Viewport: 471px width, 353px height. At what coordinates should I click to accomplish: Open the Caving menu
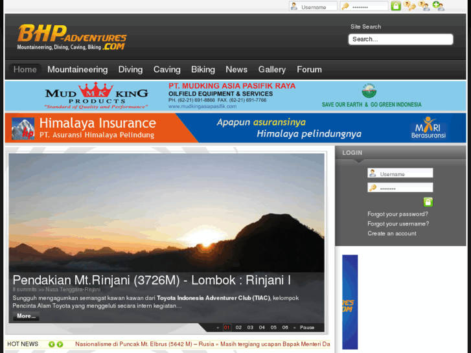pos(167,70)
